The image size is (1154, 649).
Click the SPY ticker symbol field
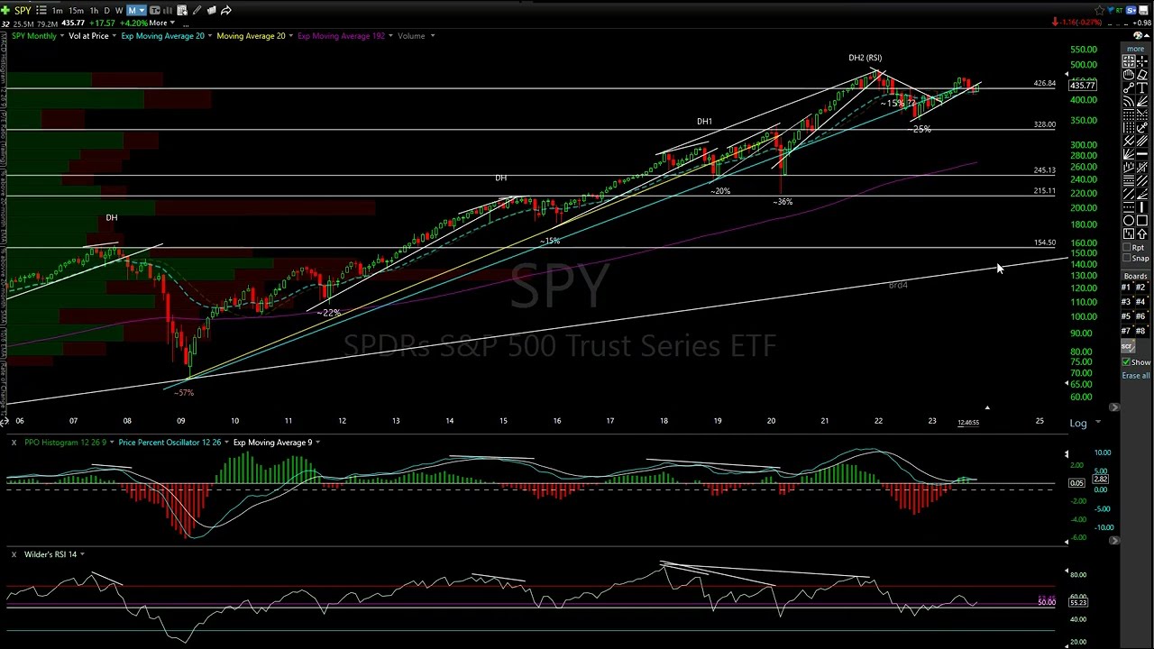point(23,10)
